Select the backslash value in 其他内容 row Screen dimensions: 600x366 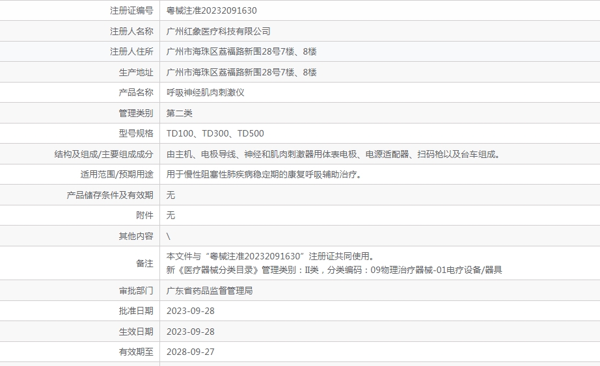169,237
